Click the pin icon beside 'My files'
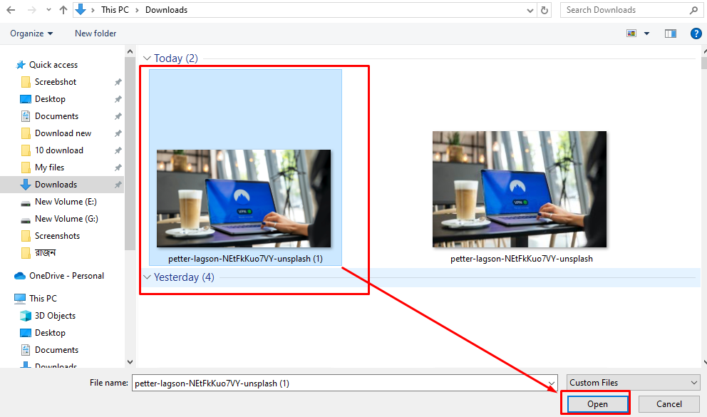The height and width of the screenshot is (417, 707). [118, 168]
